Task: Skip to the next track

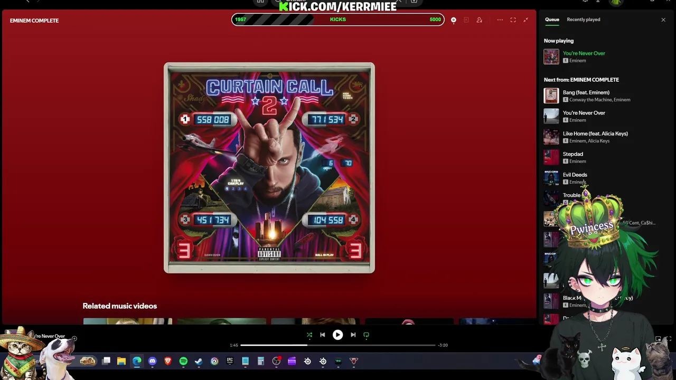Action: (x=353, y=335)
